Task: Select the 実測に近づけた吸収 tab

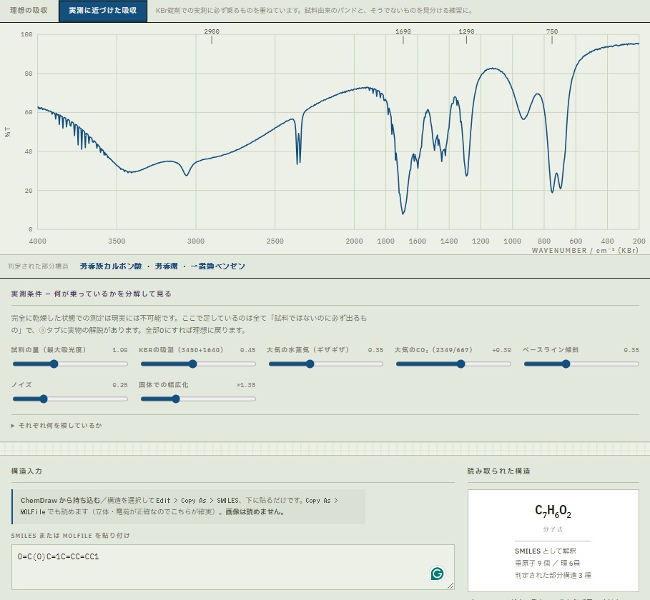Action: pyautogui.click(x=103, y=10)
